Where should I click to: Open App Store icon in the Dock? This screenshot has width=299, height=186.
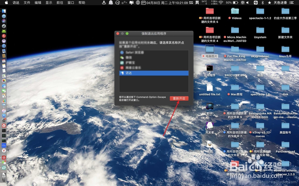pos(4,115)
